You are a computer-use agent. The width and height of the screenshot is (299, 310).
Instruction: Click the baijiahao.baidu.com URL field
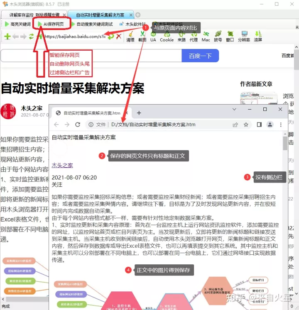(x=75, y=37)
